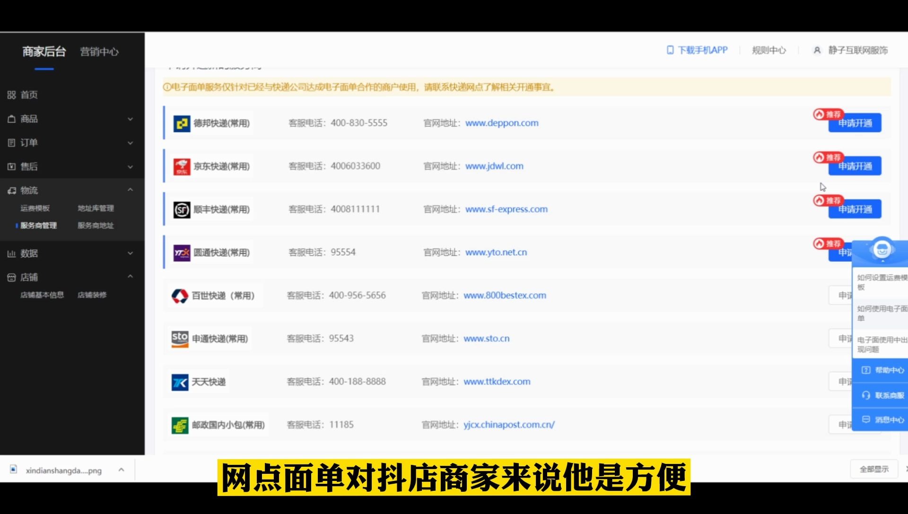Image resolution: width=908 pixels, height=514 pixels.
Task: Click 申请开通 for 顺丰快递
Action: (855, 209)
